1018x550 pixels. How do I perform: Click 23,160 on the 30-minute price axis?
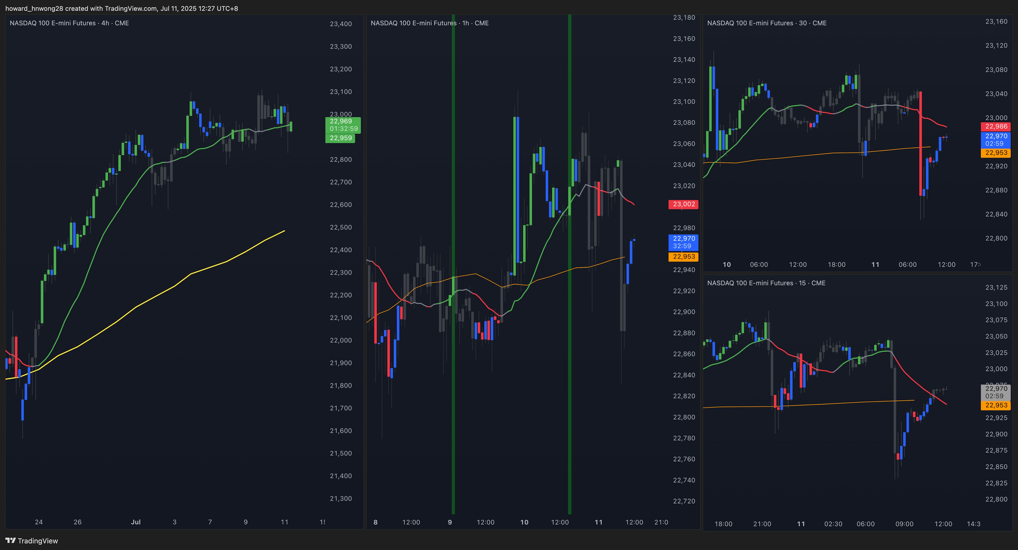(996, 21)
